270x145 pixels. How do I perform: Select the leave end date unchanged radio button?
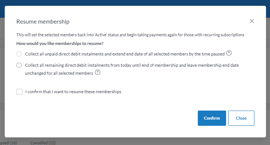pyautogui.click(x=19, y=65)
